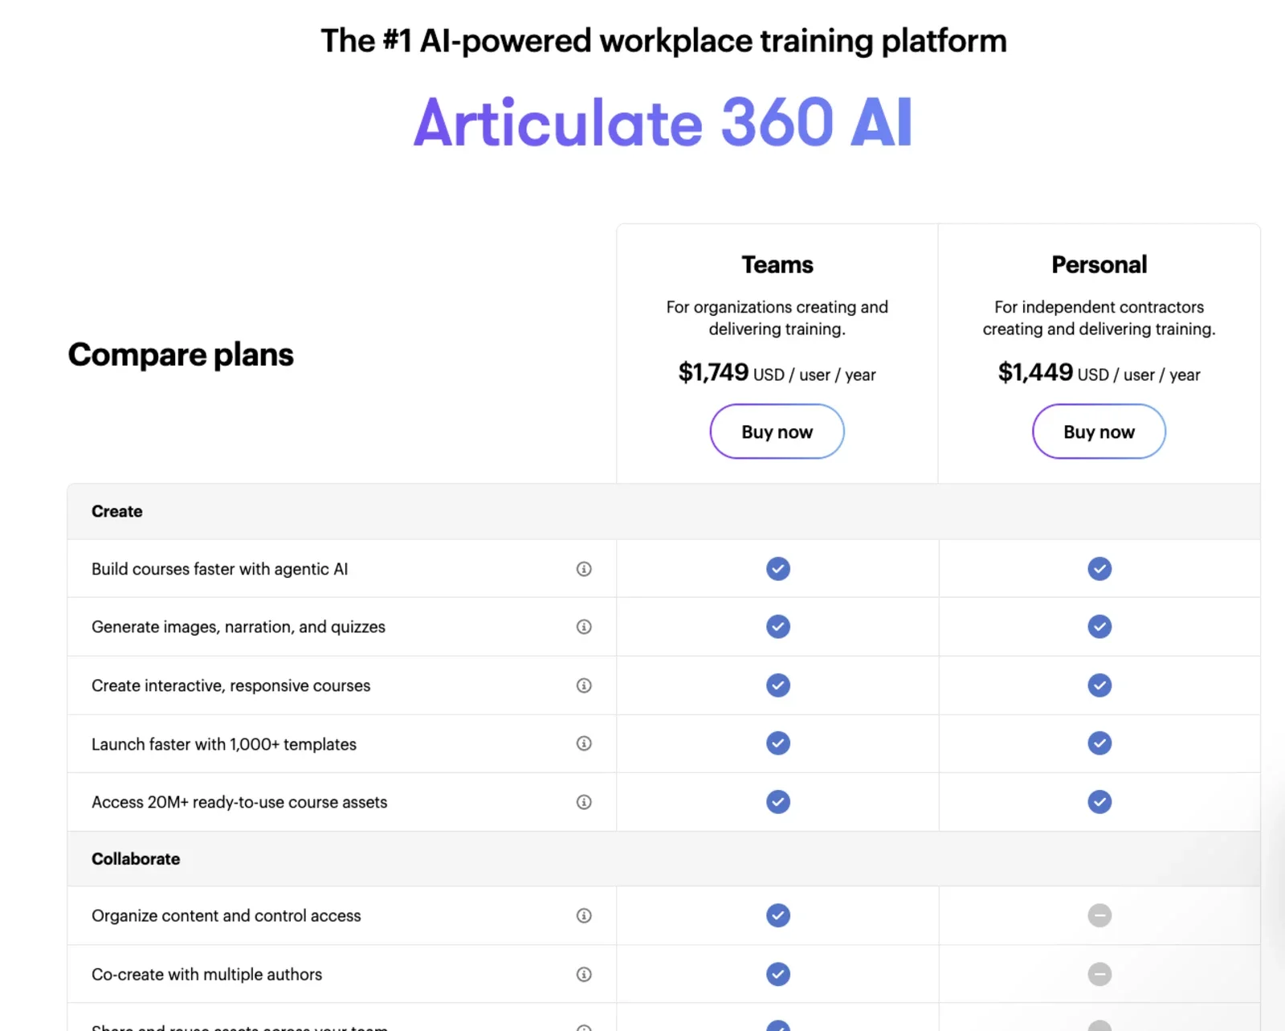Image resolution: width=1285 pixels, height=1031 pixels.
Task: Click Teams checkmark for 1,000+ templates row
Action: point(777,743)
